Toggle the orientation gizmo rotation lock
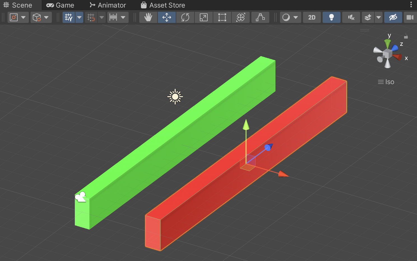The image size is (417, 261). (406, 36)
